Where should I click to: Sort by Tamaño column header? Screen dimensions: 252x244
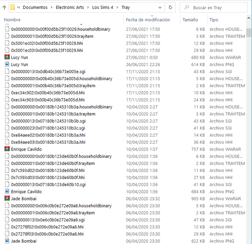click(x=190, y=20)
